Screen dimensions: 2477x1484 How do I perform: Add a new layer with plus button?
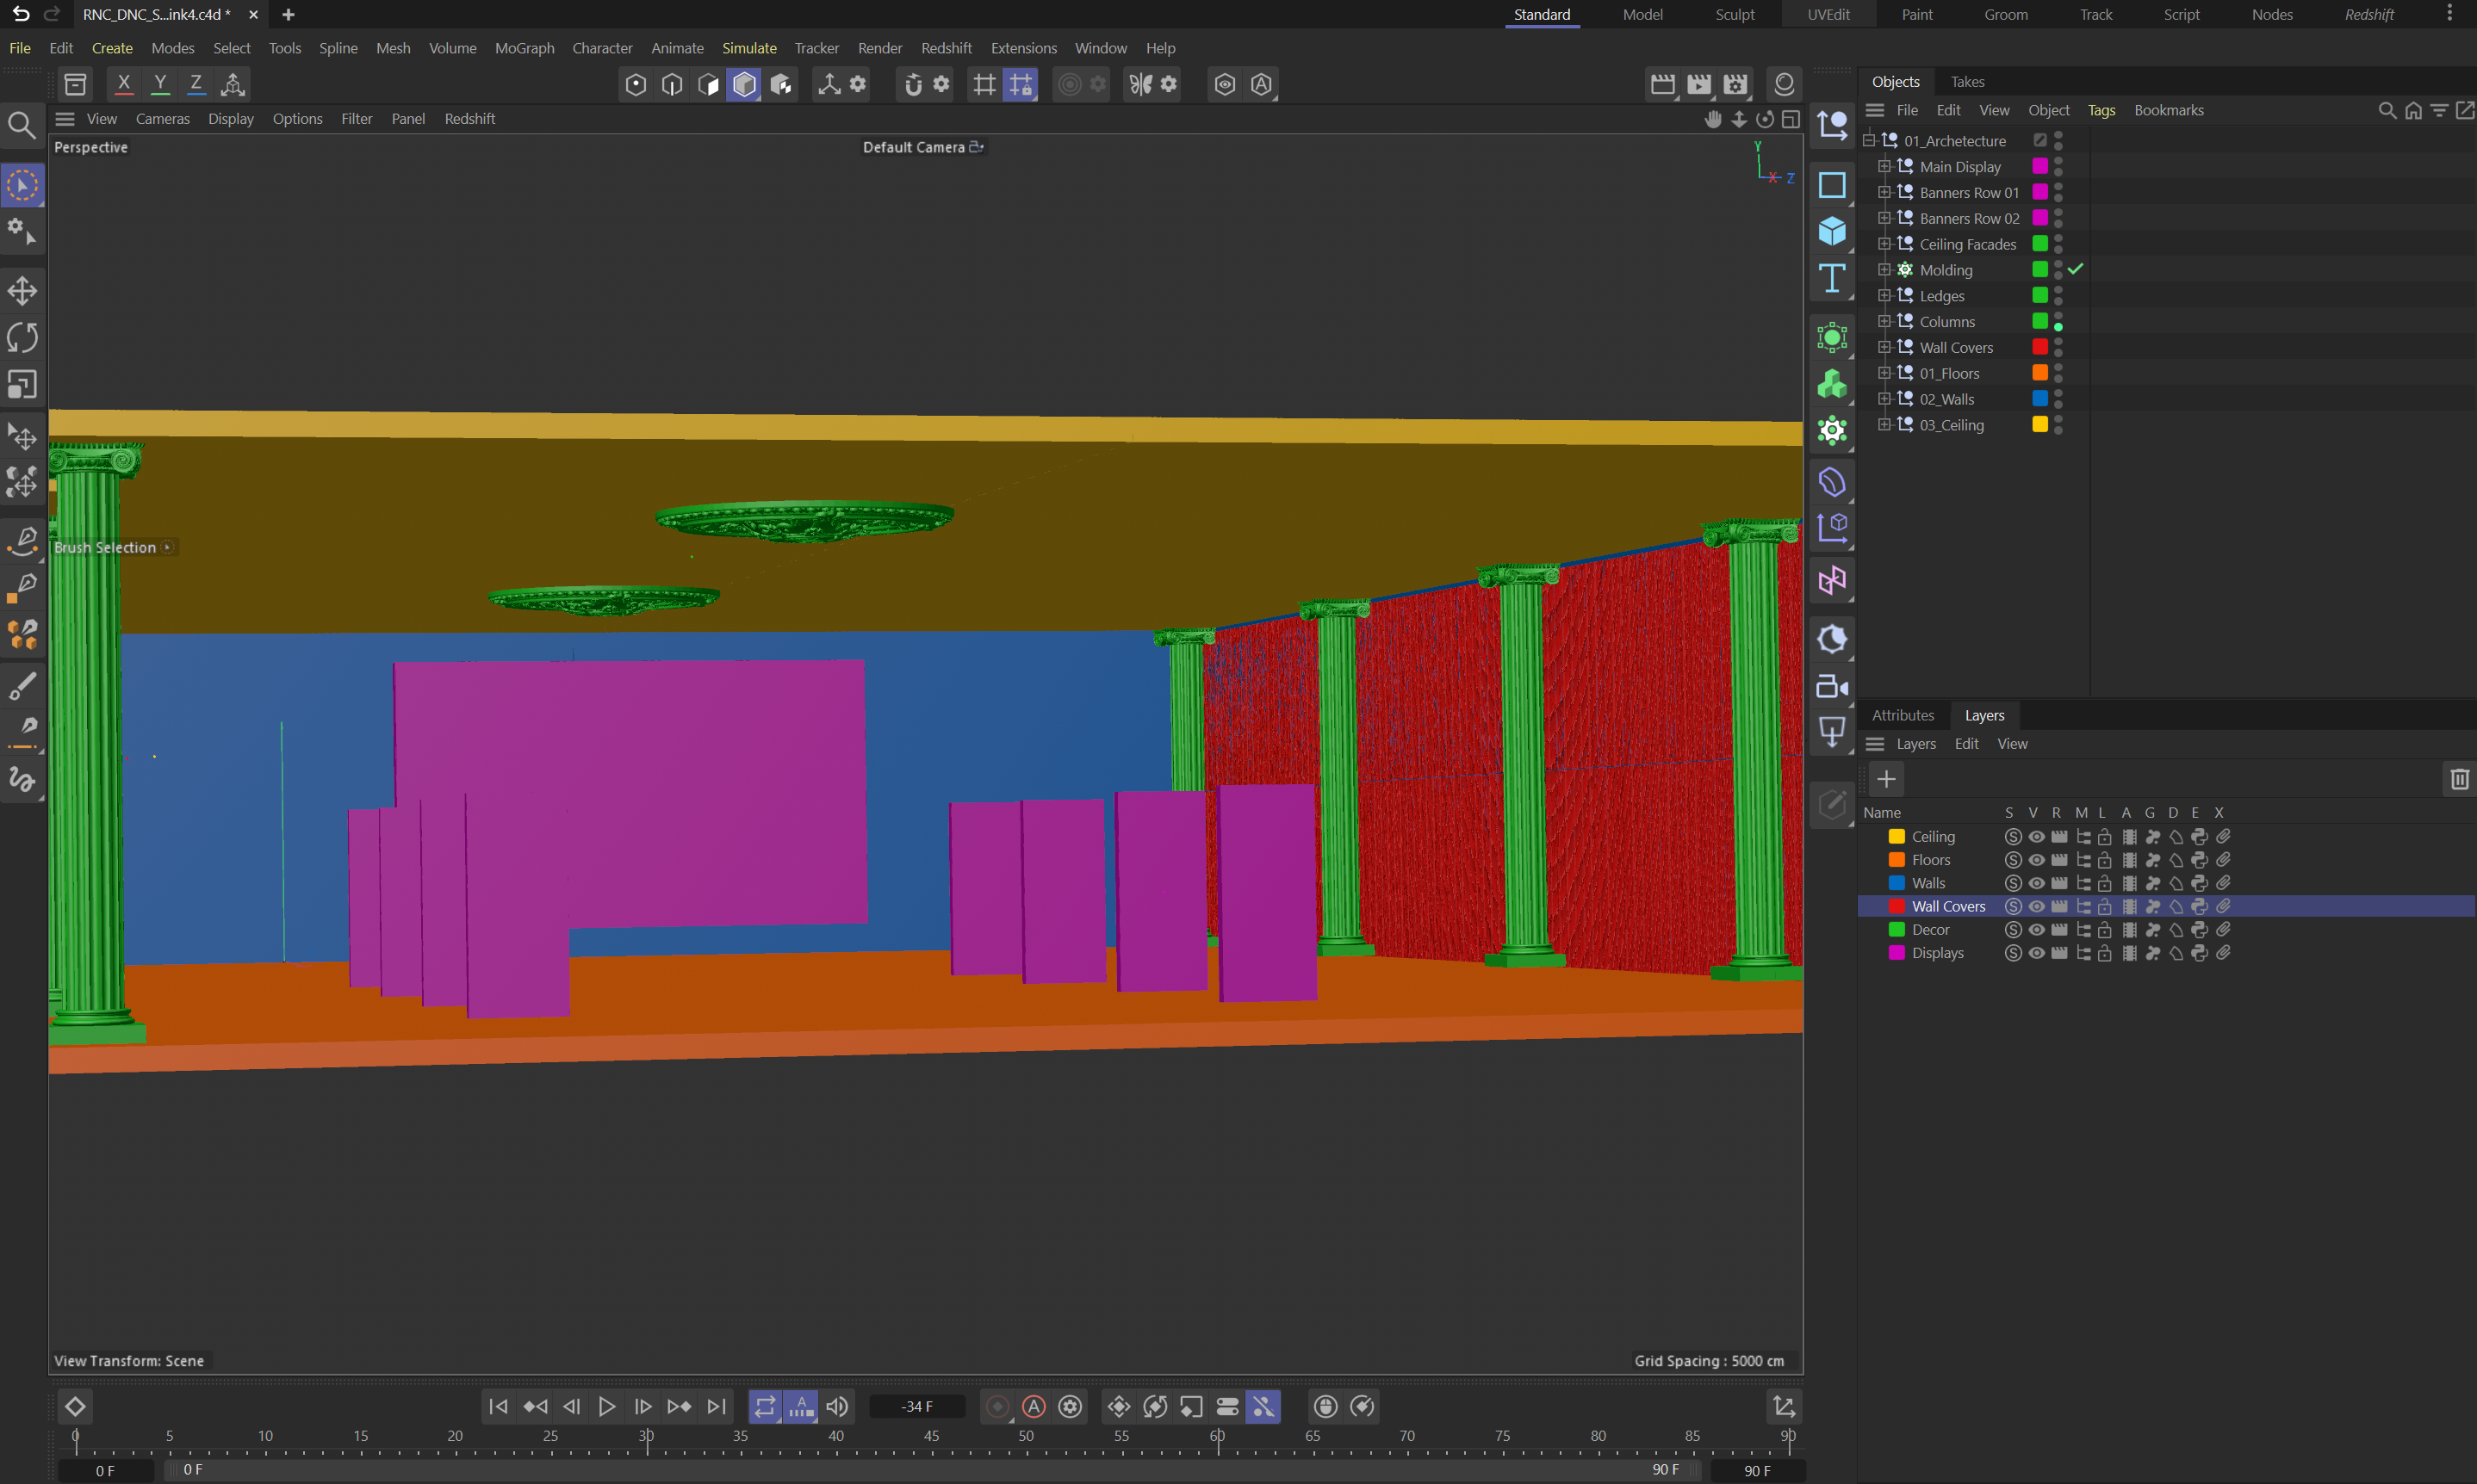[x=1886, y=779]
